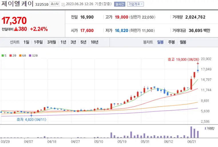The image size is (218, 147).
Task: Click the green 5-day average swatch
Action: pos(3,55)
